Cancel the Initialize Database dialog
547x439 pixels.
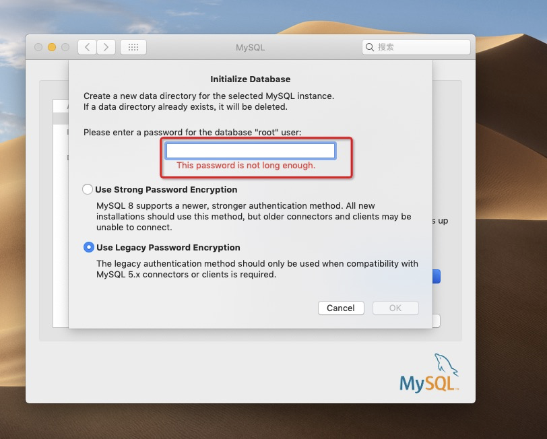[341, 308]
